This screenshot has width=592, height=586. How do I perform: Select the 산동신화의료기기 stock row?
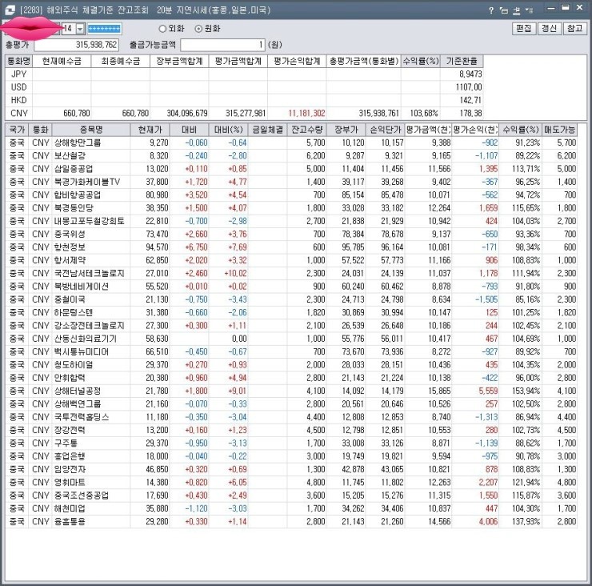coord(291,339)
